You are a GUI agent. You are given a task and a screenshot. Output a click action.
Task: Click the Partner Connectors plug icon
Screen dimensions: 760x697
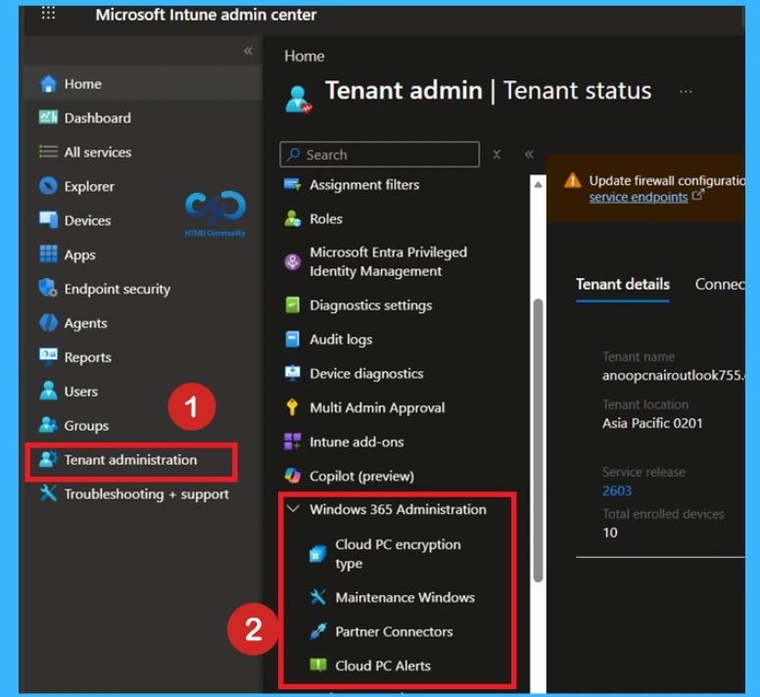coord(318,631)
